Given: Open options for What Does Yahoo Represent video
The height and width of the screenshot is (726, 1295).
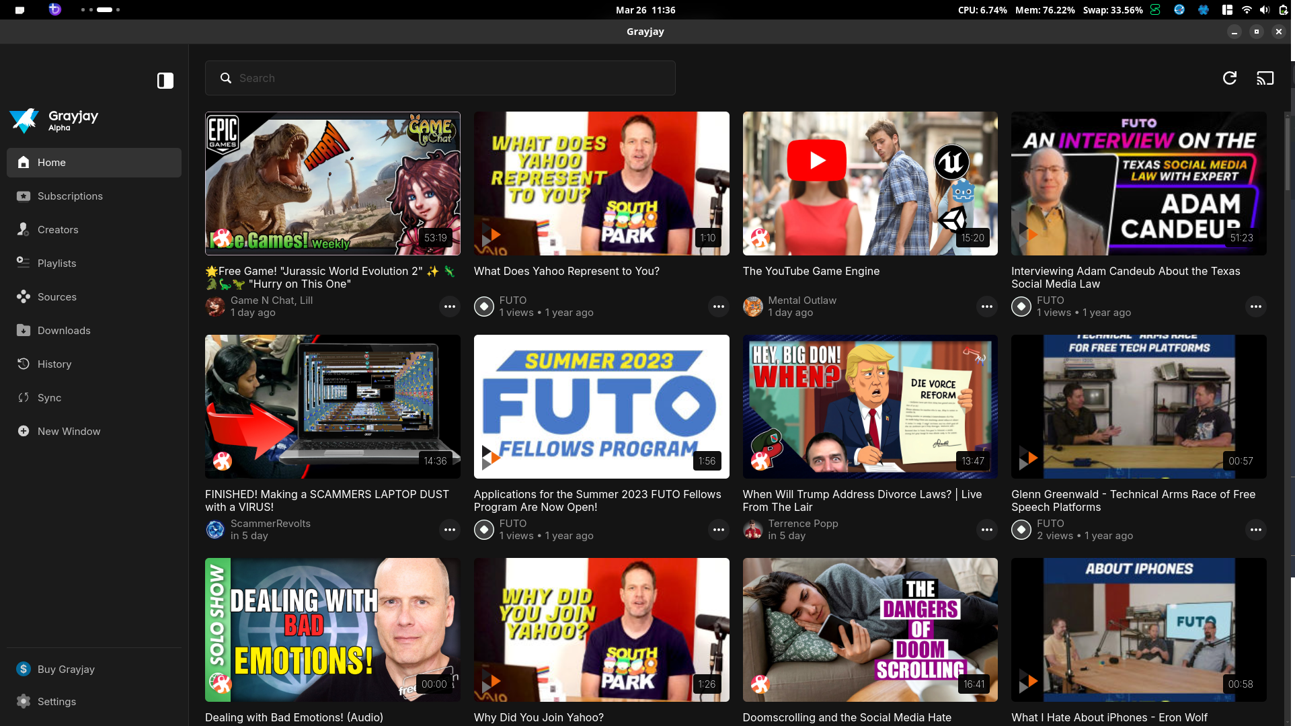Looking at the screenshot, I should point(719,307).
